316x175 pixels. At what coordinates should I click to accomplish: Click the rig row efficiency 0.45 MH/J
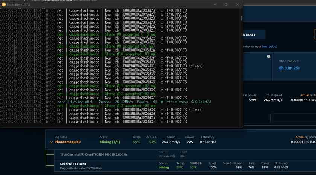(x=208, y=142)
